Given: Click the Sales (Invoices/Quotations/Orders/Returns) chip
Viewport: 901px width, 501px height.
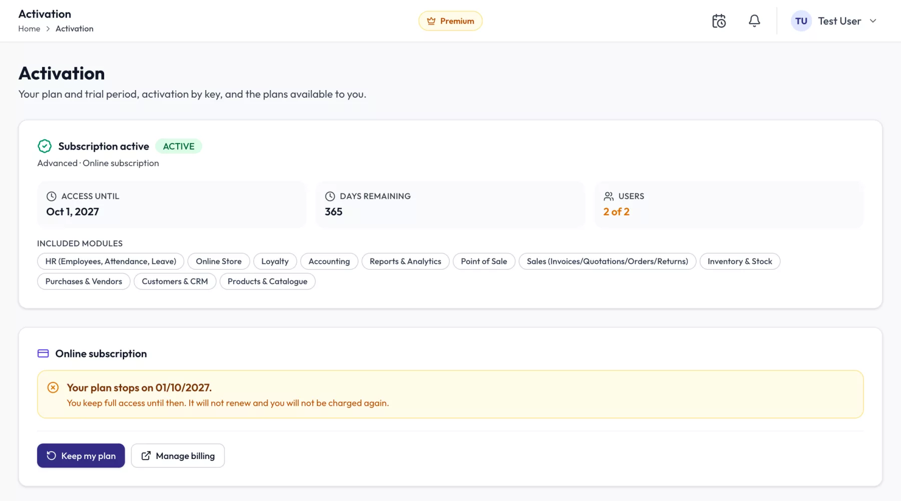Looking at the screenshot, I should point(607,261).
